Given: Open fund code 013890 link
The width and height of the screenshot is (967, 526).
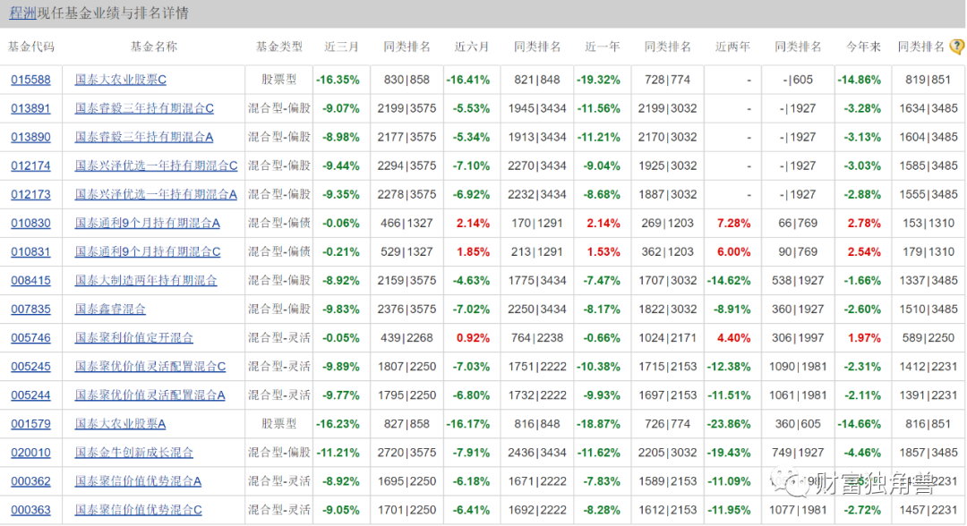Looking at the screenshot, I should tap(30, 137).
